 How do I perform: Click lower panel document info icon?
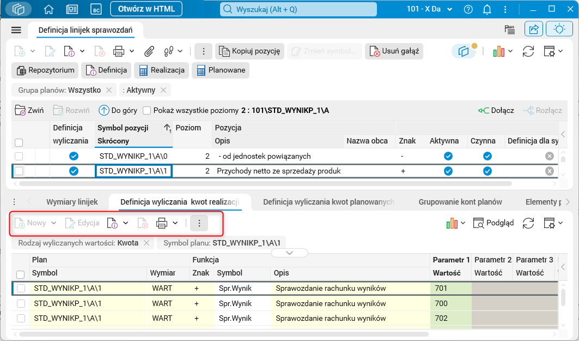pyautogui.click(x=112, y=223)
